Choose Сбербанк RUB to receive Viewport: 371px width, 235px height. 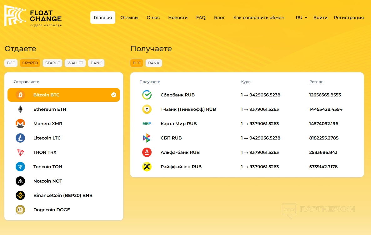tap(247, 95)
